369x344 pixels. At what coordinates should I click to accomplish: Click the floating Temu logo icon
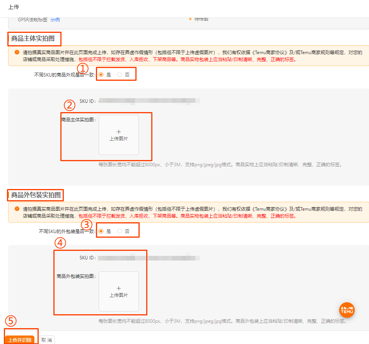pos(347,310)
